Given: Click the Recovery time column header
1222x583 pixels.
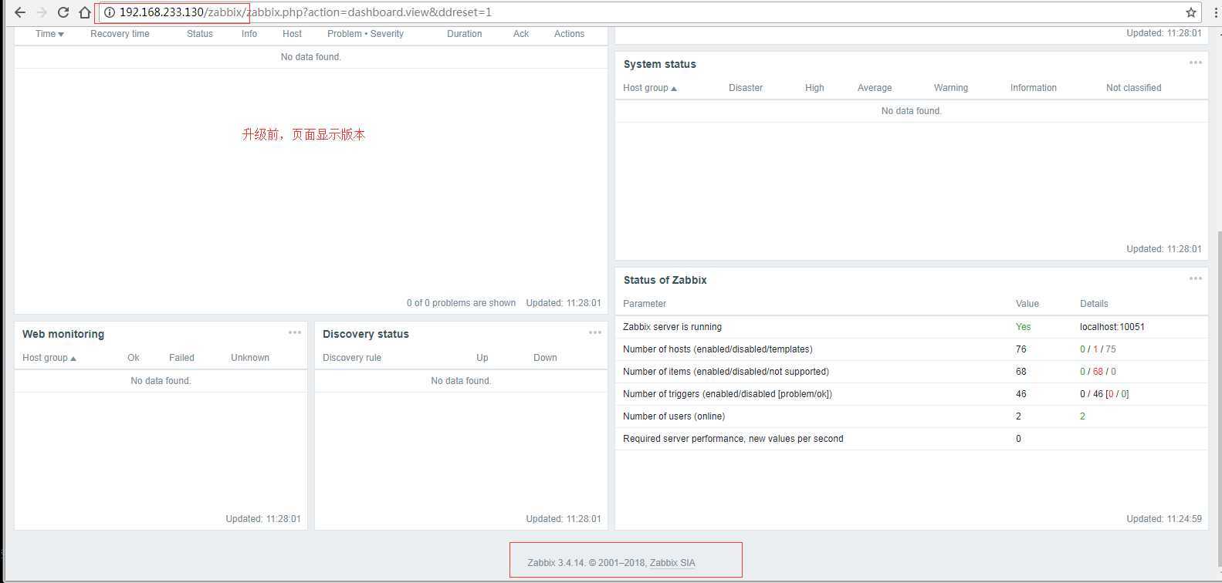Looking at the screenshot, I should (120, 34).
